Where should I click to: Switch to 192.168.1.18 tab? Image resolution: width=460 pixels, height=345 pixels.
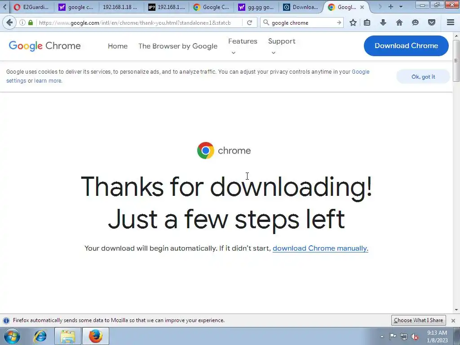(120, 7)
